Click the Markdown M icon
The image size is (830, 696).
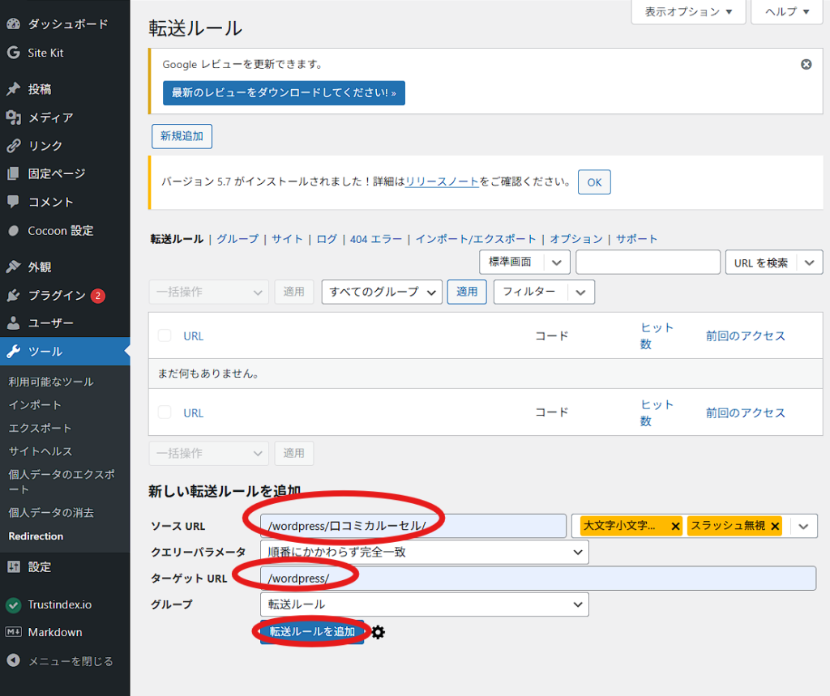(x=13, y=632)
